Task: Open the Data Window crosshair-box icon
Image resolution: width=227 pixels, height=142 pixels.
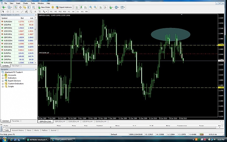Action: [x=20, y=7]
